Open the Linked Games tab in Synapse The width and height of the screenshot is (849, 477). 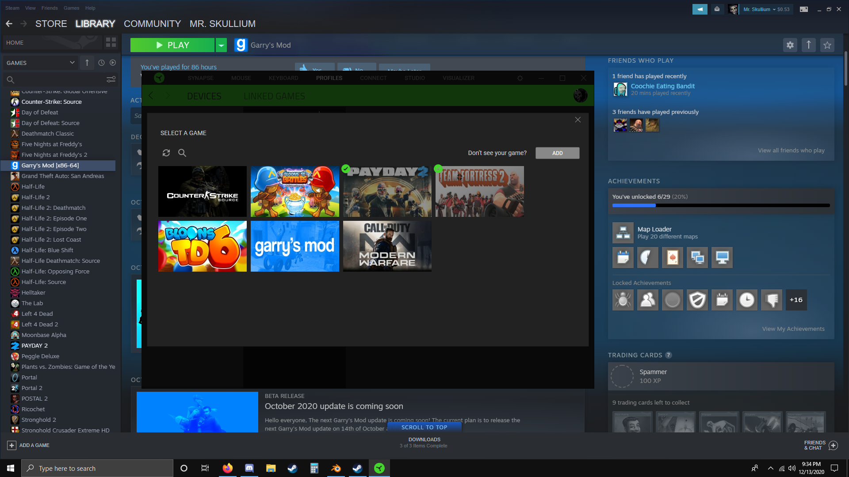(274, 96)
